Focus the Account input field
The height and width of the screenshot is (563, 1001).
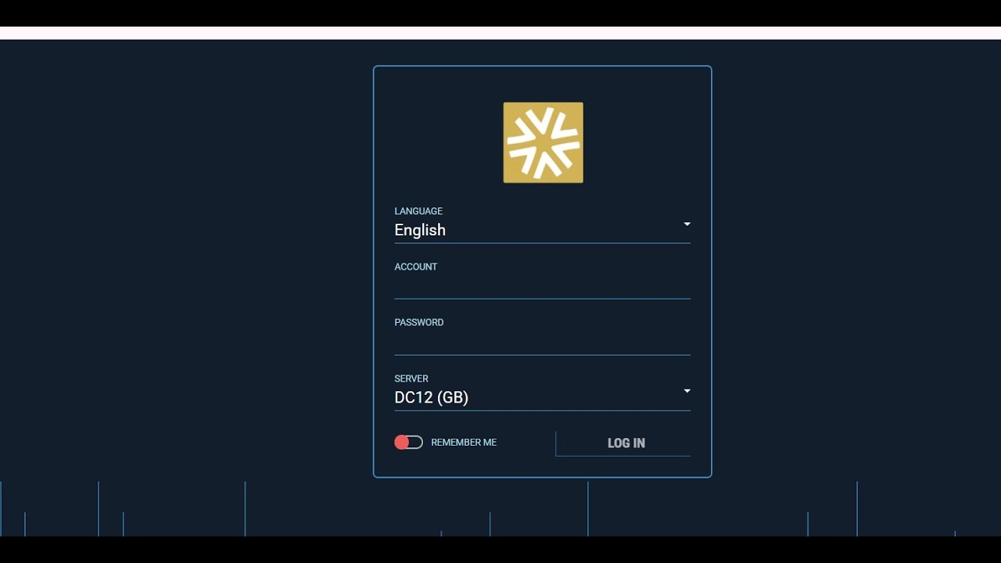tap(542, 287)
